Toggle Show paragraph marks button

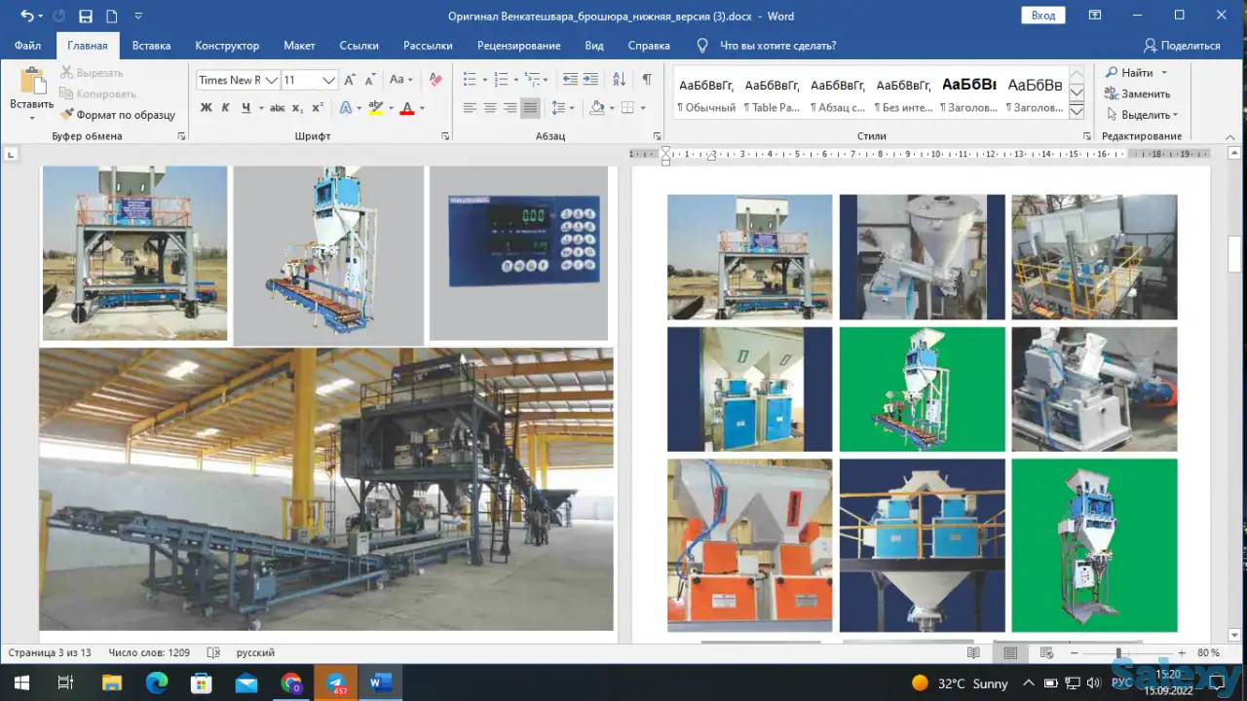click(x=646, y=80)
